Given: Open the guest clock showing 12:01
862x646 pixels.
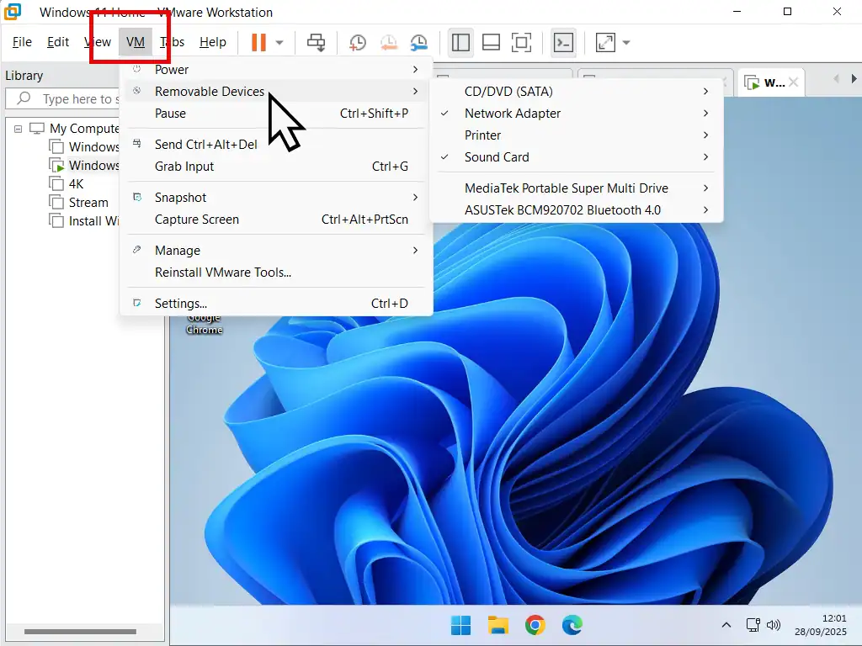Looking at the screenshot, I should tap(820, 625).
